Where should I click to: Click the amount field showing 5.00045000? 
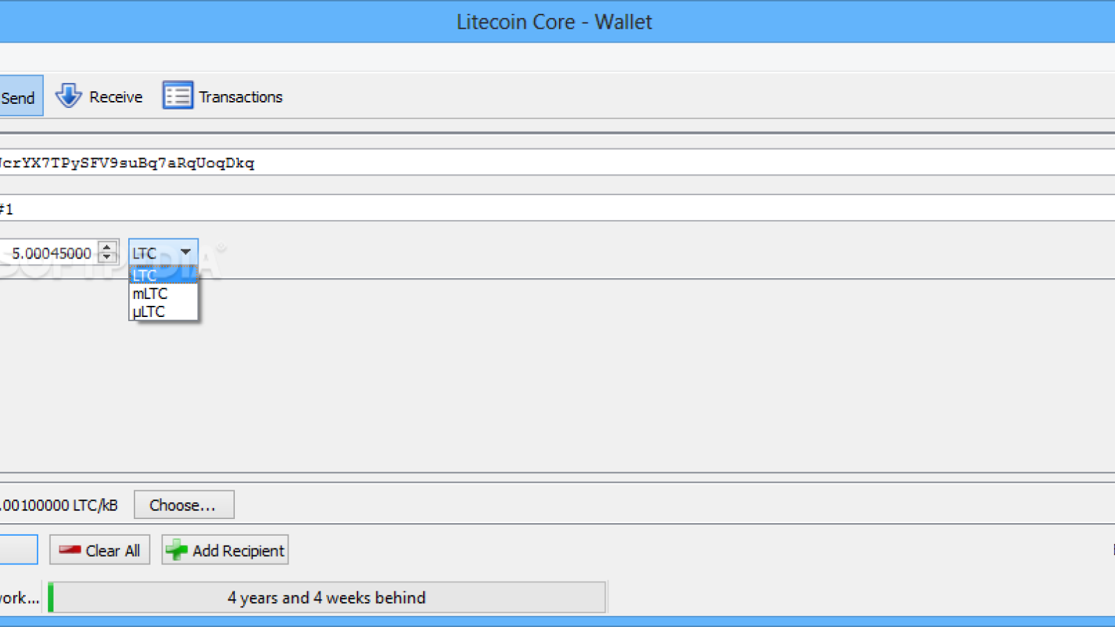pyautogui.click(x=49, y=253)
